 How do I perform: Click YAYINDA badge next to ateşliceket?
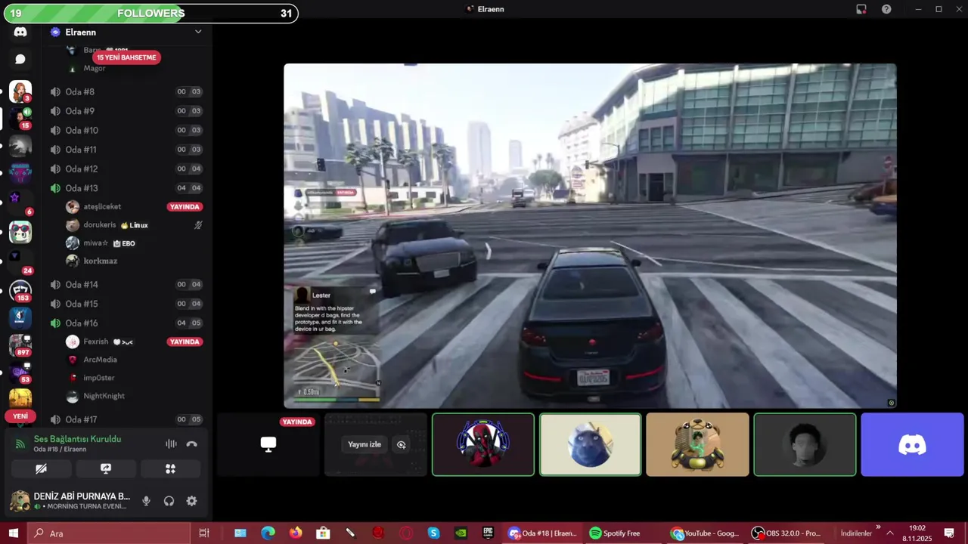pyautogui.click(x=185, y=206)
